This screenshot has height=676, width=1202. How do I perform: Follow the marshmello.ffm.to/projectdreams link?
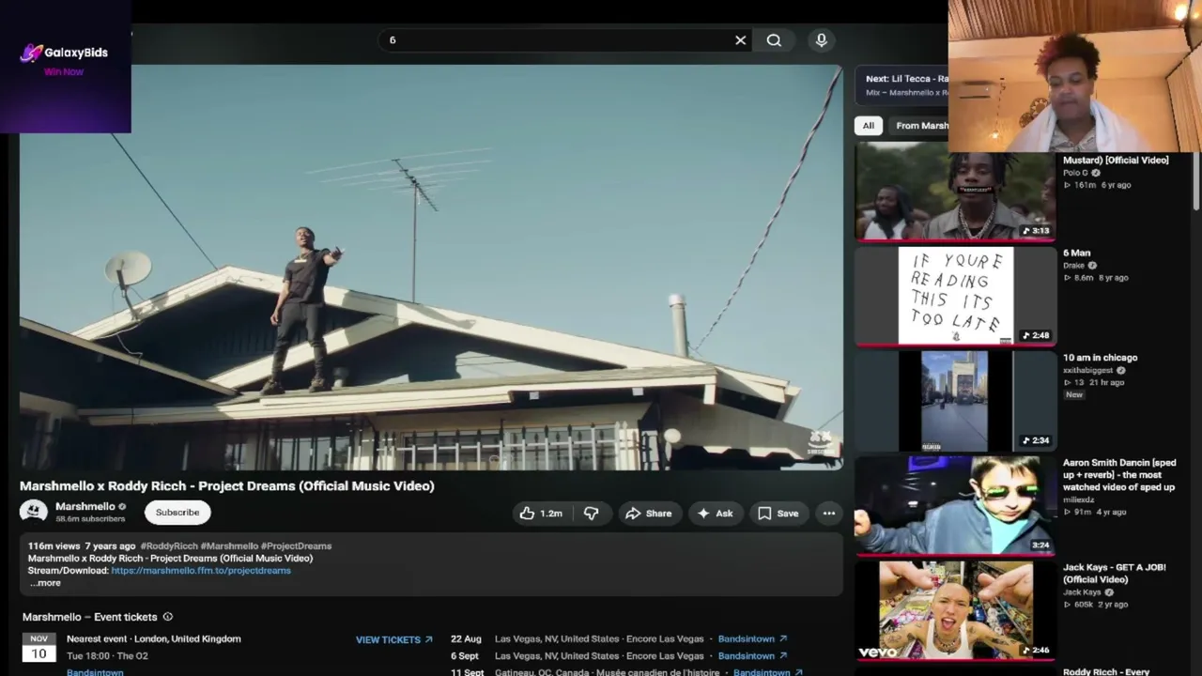click(x=201, y=571)
